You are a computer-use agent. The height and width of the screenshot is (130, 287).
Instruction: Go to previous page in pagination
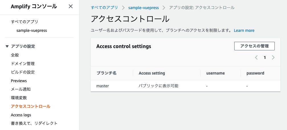(x=256, y=57)
